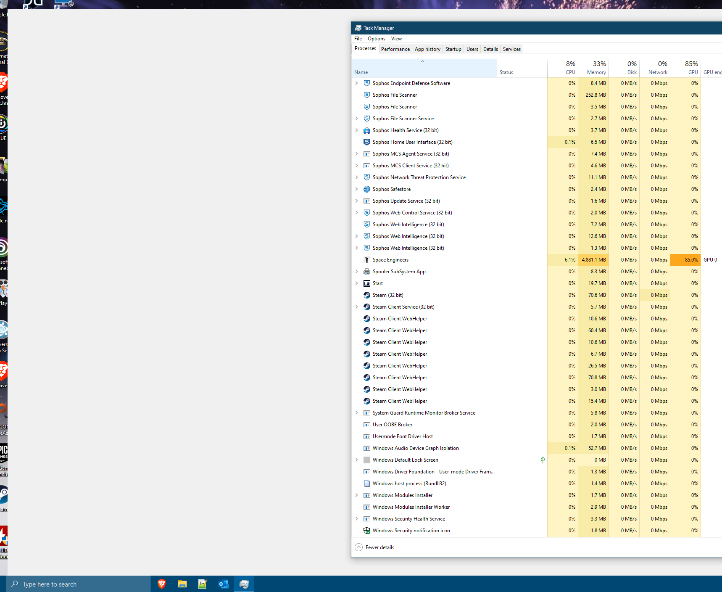722x592 pixels.
Task: Click the Type here to search box
Action: [x=80, y=584]
